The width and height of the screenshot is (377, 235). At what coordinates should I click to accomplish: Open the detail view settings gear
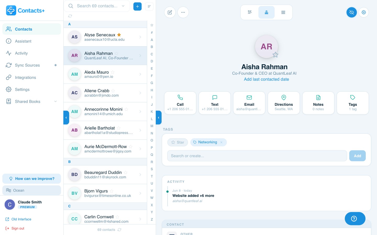364,12
